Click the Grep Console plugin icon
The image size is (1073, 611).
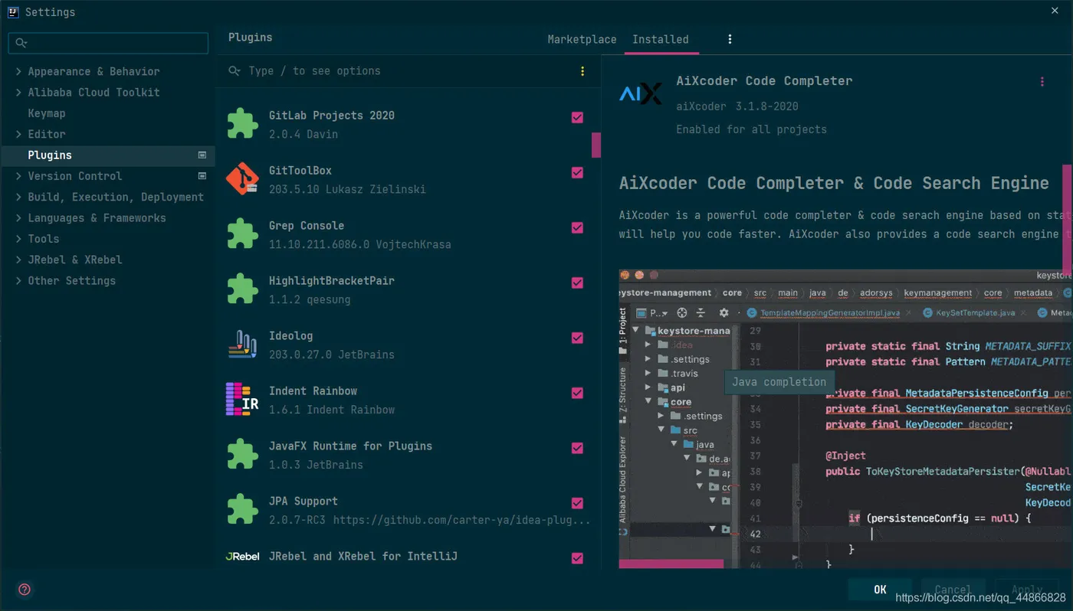coord(242,234)
